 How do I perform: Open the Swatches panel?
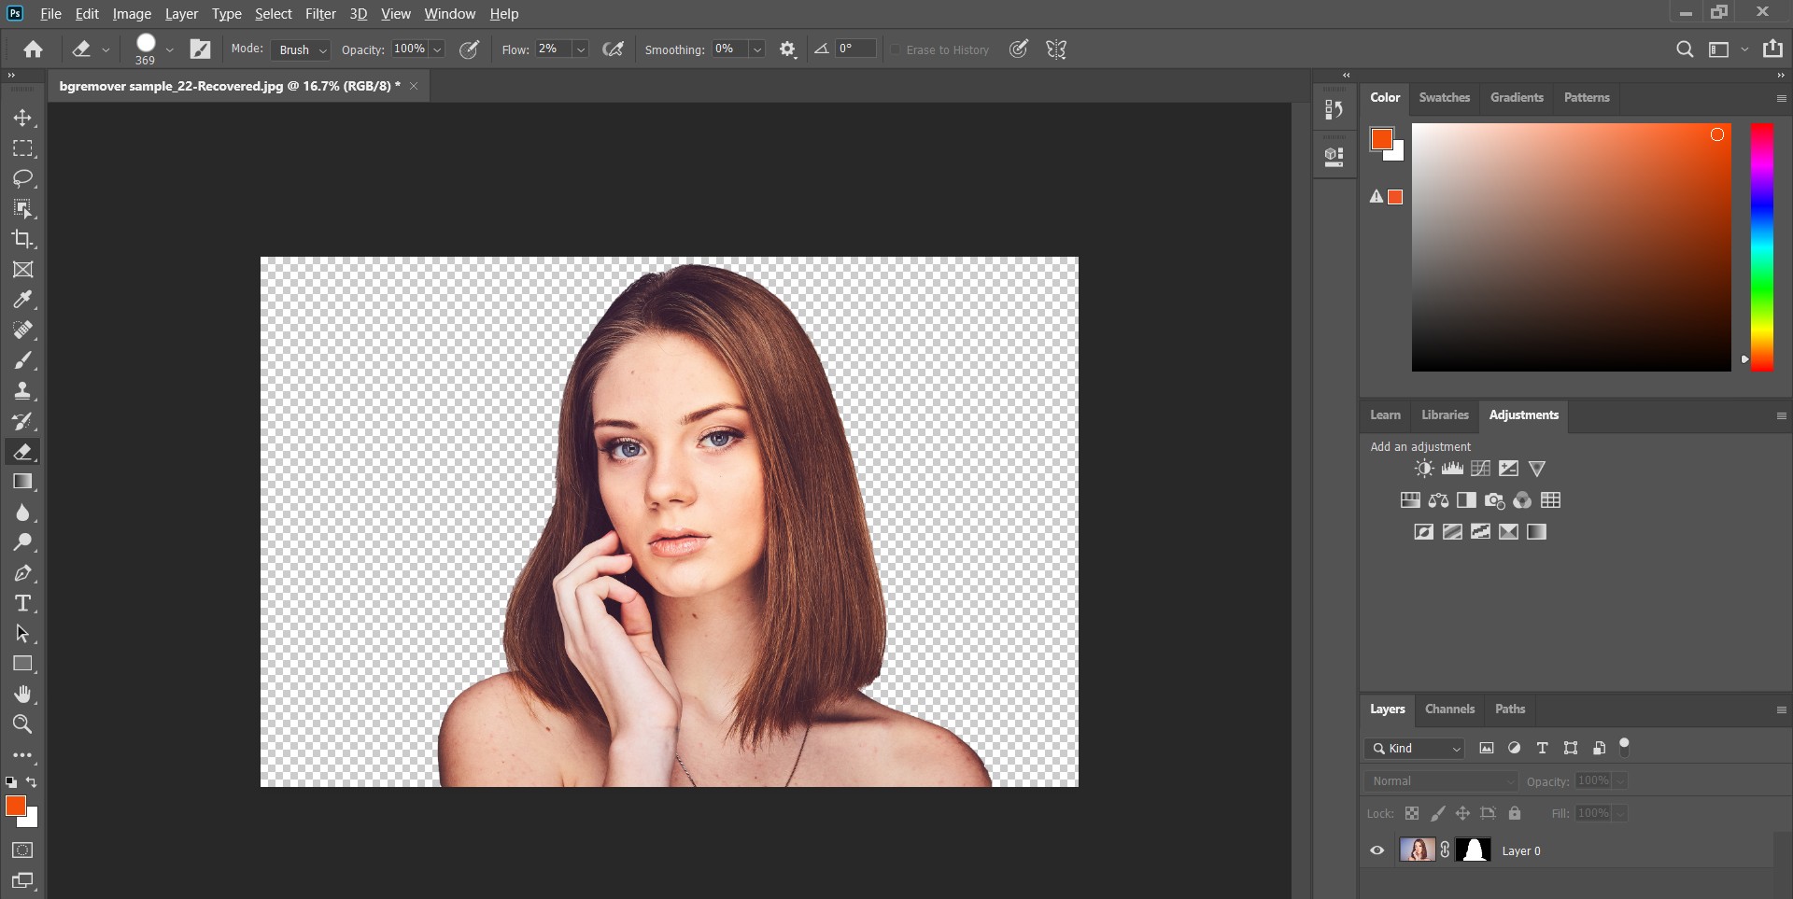(1443, 97)
